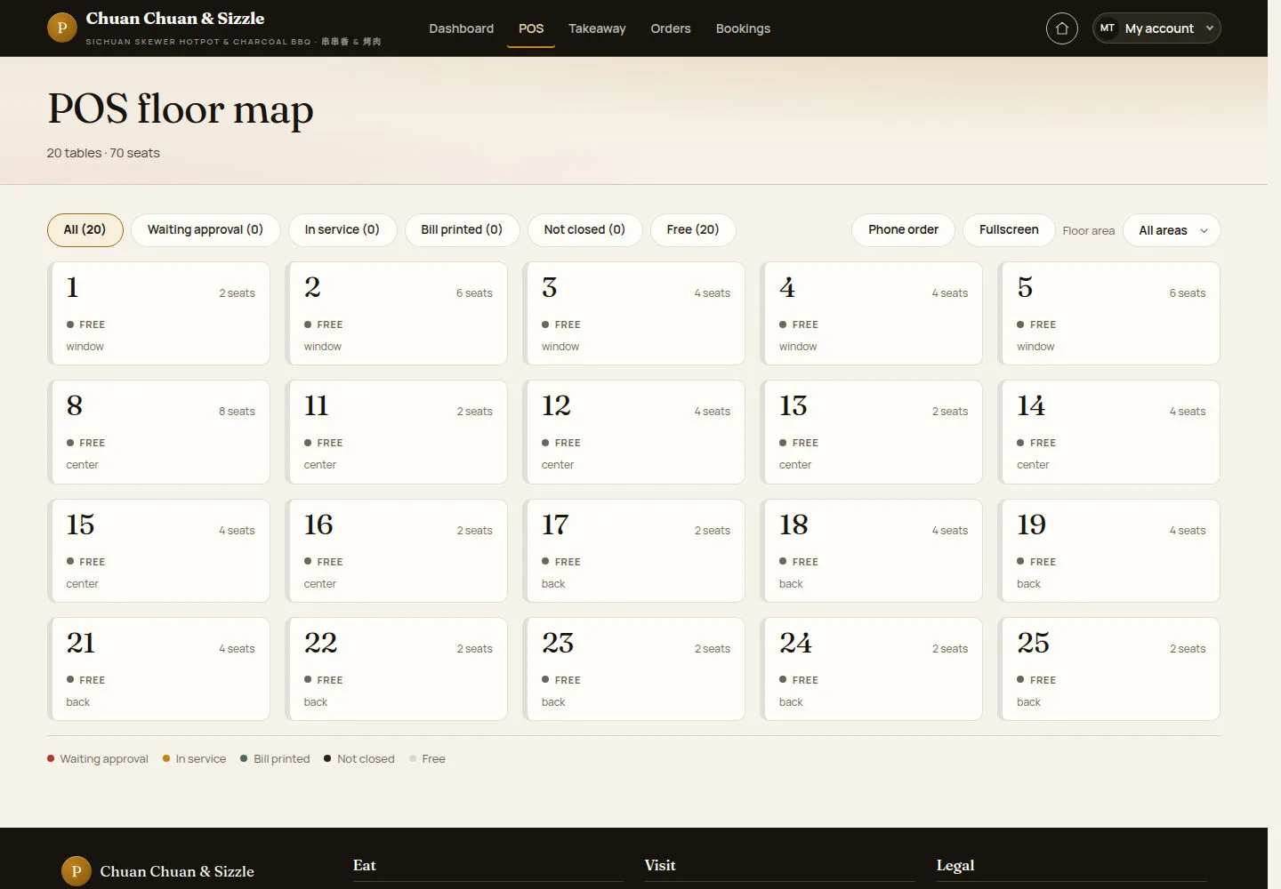Click the red Waiting approval legend dot
Viewport: 1281px width, 889px height.
pos(51,758)
